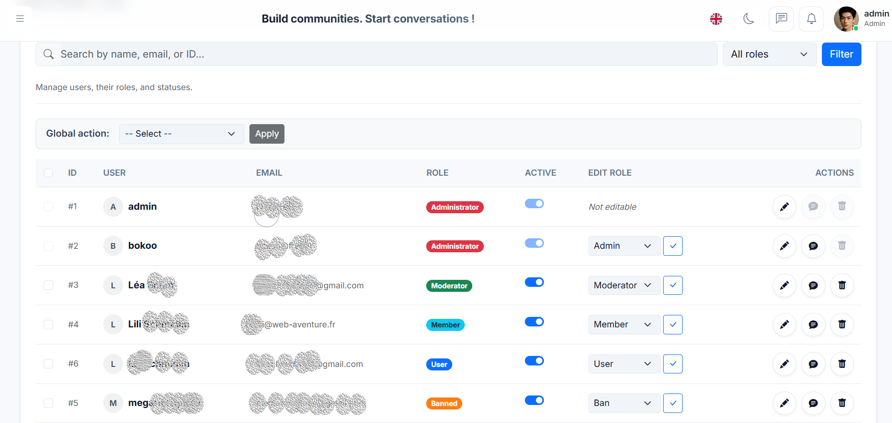Click the green Moderator badge

point(449,286)
